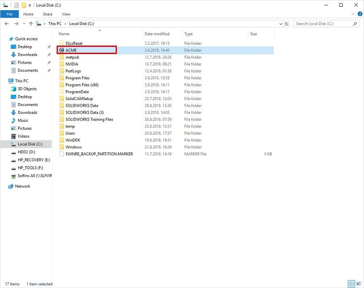Open the recent locations dropdown arrow
The image size is (364, 288).
24,24
